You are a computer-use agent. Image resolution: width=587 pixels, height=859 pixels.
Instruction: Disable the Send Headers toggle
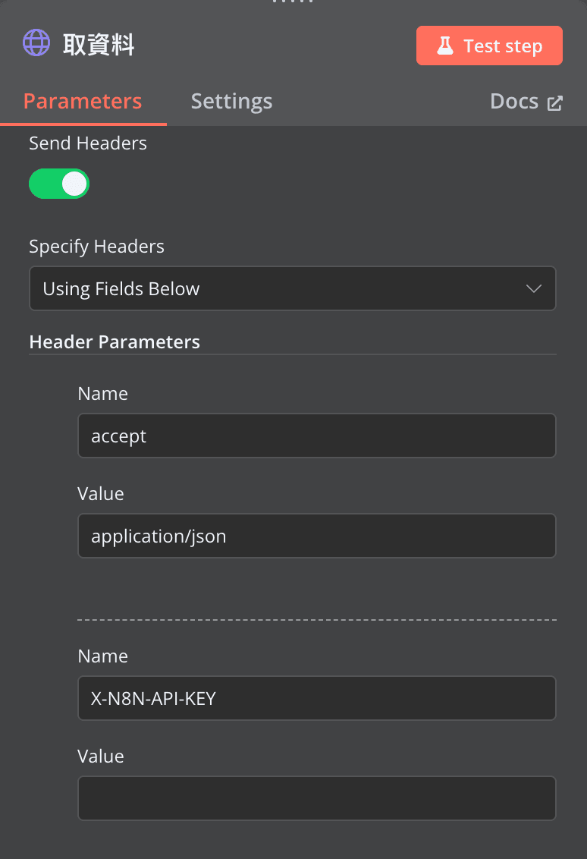pyautogui.click(x=59, y=184)
